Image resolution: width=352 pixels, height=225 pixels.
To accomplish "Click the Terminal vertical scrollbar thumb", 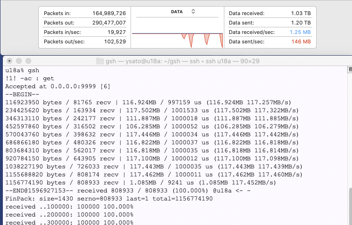I will 349,206.
